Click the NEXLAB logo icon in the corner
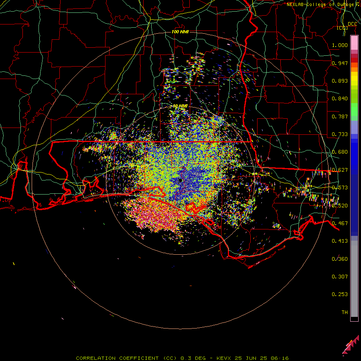This screenshot has height=361, width=361. [x=351, y=346]
